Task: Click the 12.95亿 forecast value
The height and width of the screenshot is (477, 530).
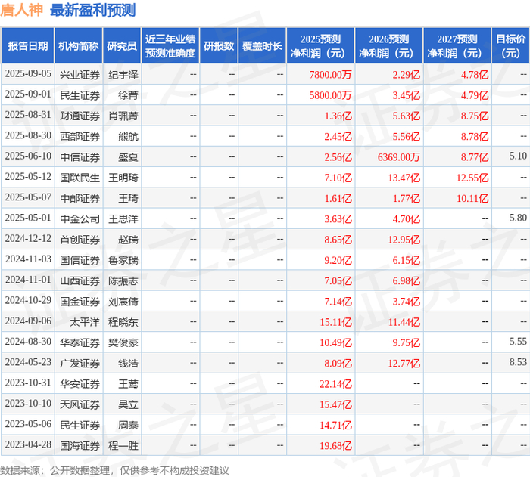Action: (x=404, y=240)
